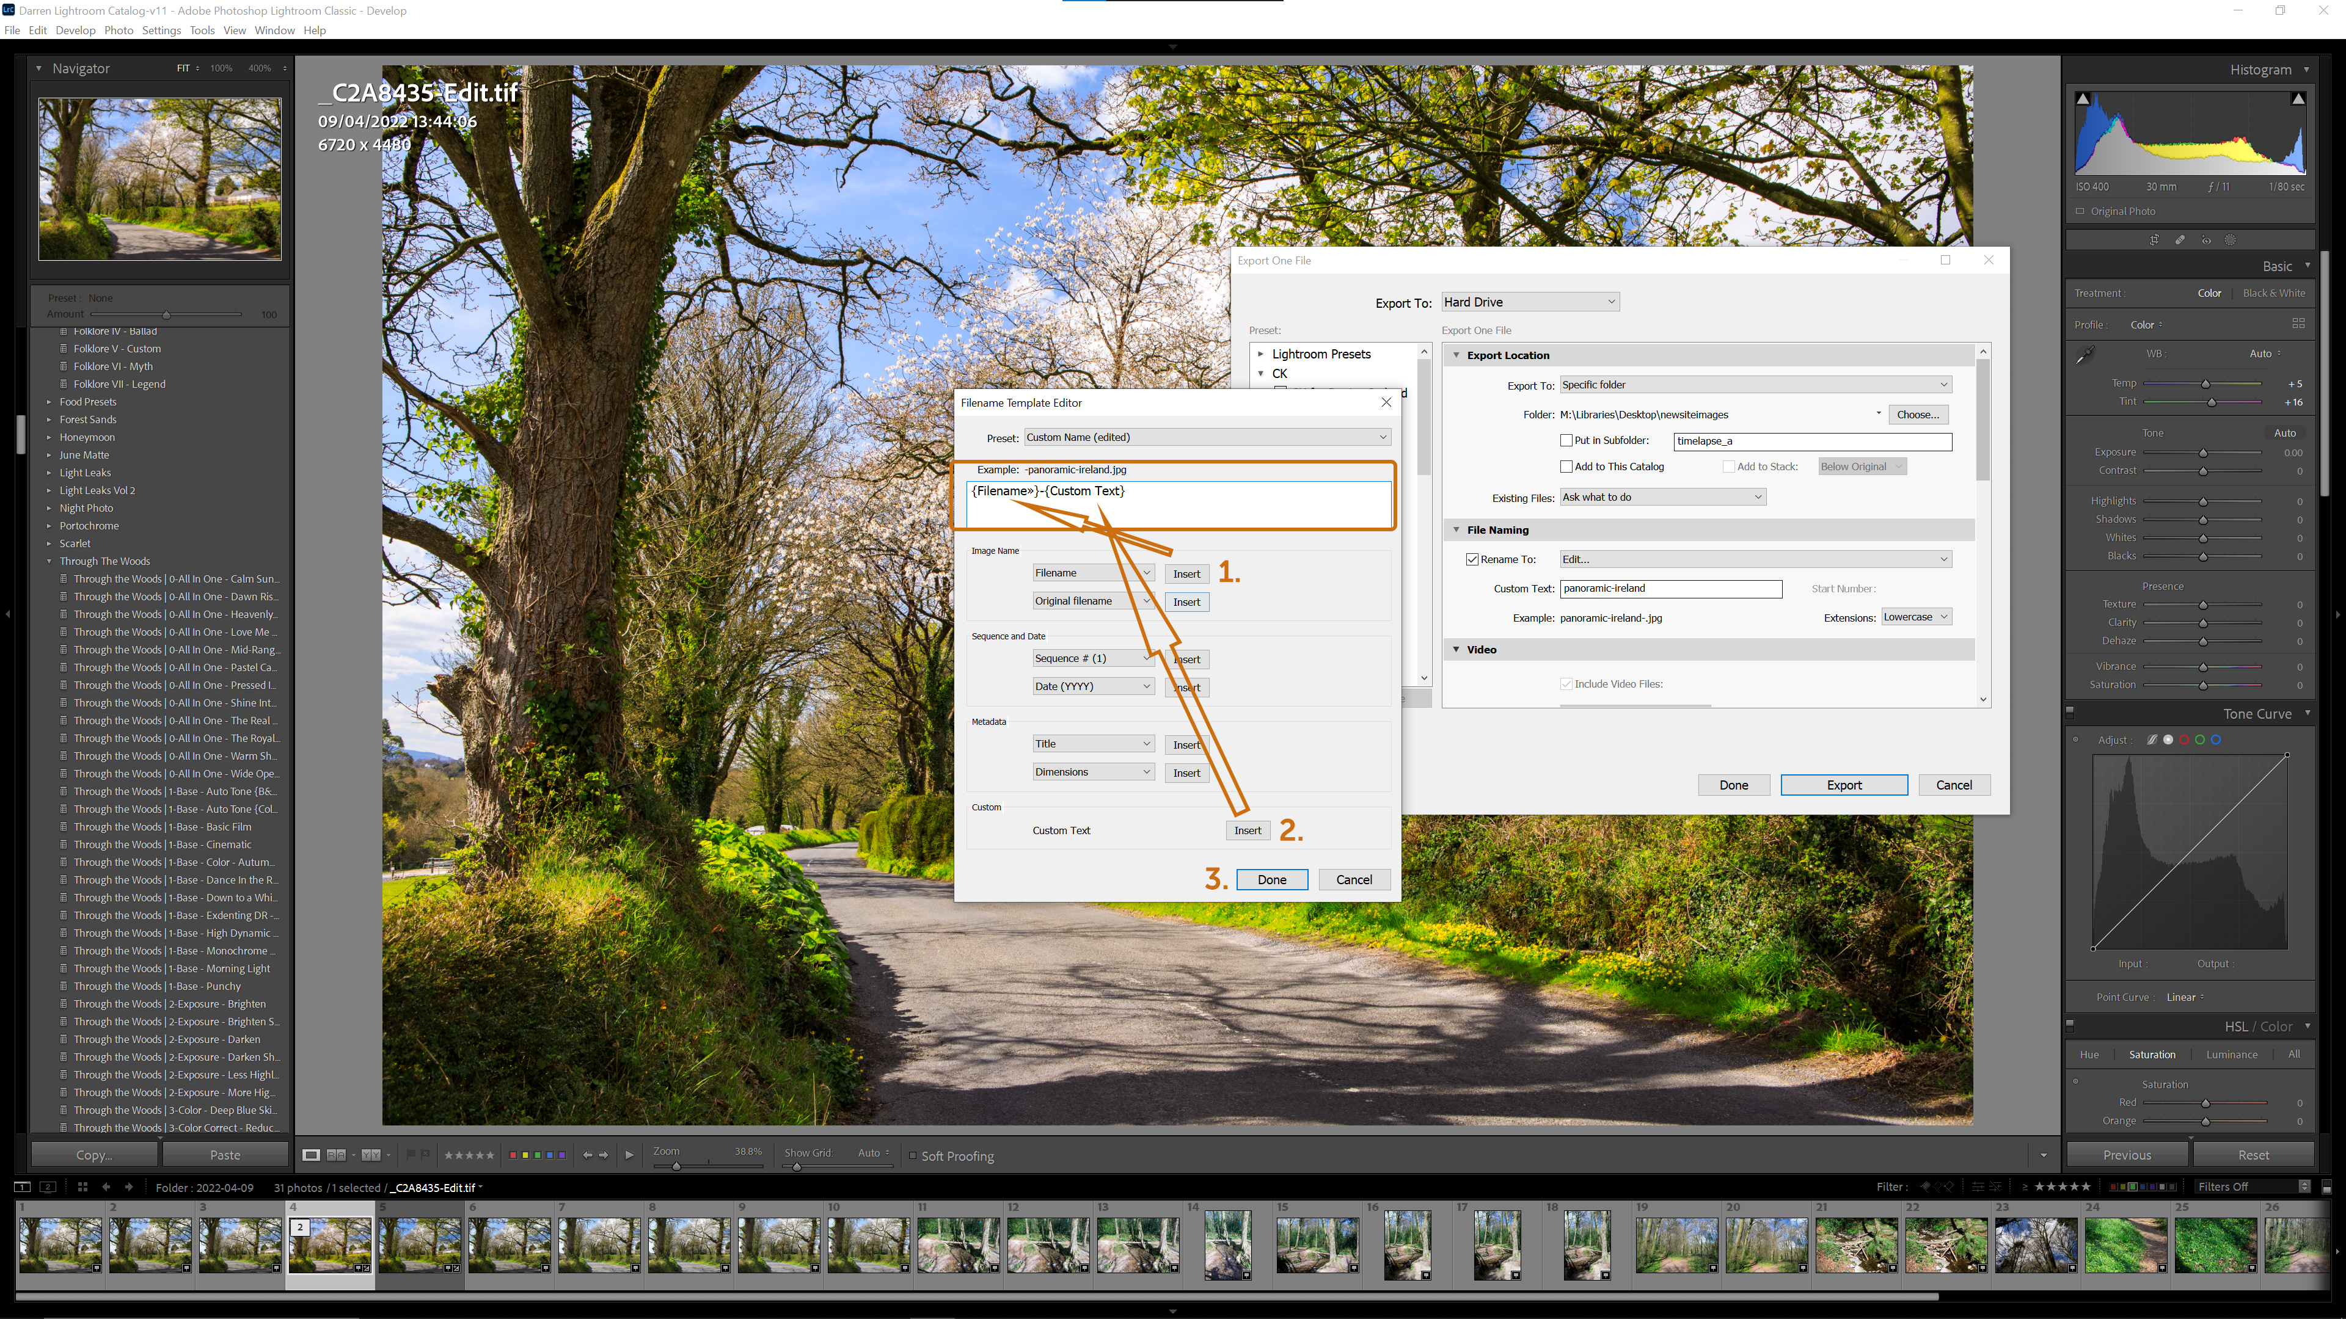Select the Tone Curve parametric curve icon
The width and height of the screenshot is (2346, 1319).
pyautogui.click(x=2152, y=740)
